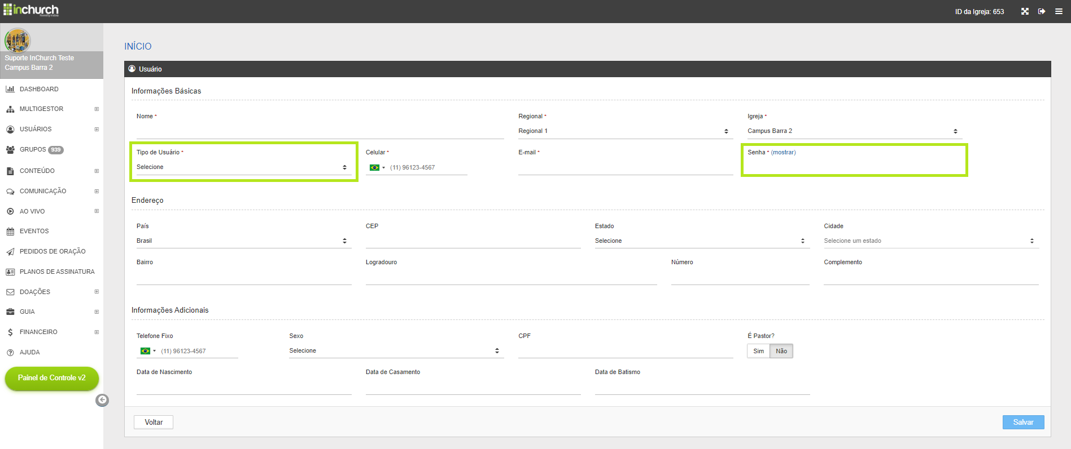Click the E-mail input field
Screen dimensions: 1071x449
click(626, 167)
